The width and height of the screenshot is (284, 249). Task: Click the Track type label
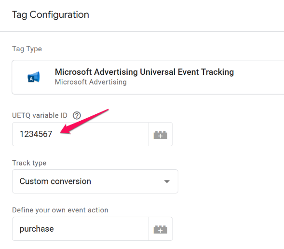point(29,163)
